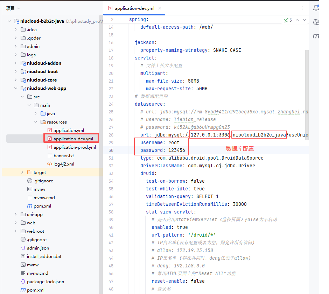Screen dimensions: 329x294
Task: Switch to the application-dev.yml tab
Action: tap(135, 8)
